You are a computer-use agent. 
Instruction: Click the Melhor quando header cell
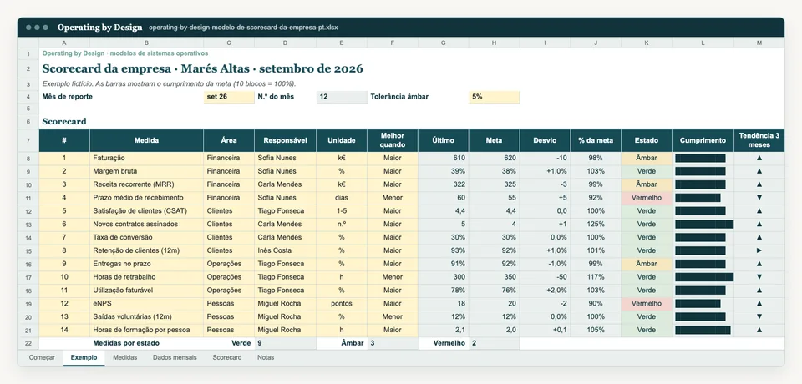coord(393,140)
